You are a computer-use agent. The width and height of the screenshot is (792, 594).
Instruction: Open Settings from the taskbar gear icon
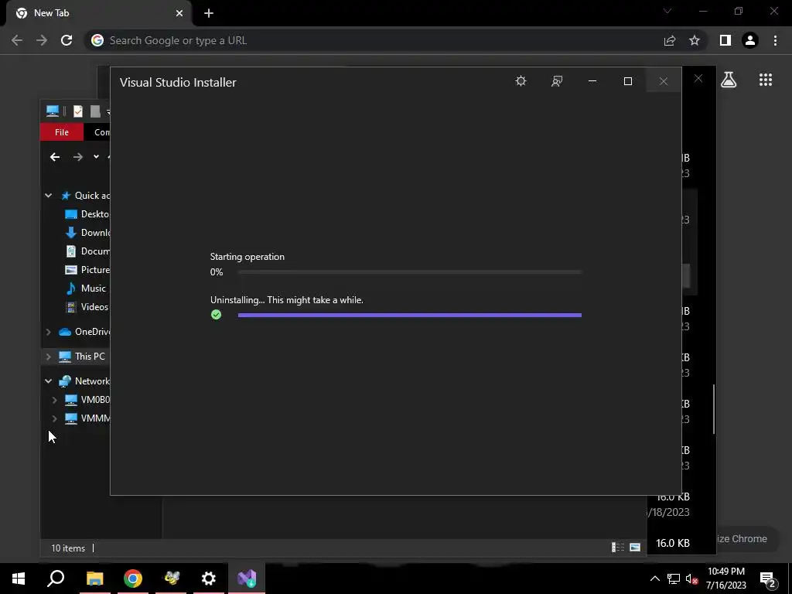[209, 579]
